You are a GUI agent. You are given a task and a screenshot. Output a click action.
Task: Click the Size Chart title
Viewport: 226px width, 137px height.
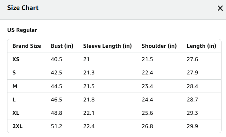click(23, 8)
